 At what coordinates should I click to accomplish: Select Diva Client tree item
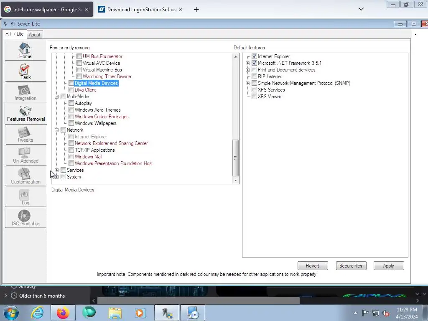click(x=85, y=90)
